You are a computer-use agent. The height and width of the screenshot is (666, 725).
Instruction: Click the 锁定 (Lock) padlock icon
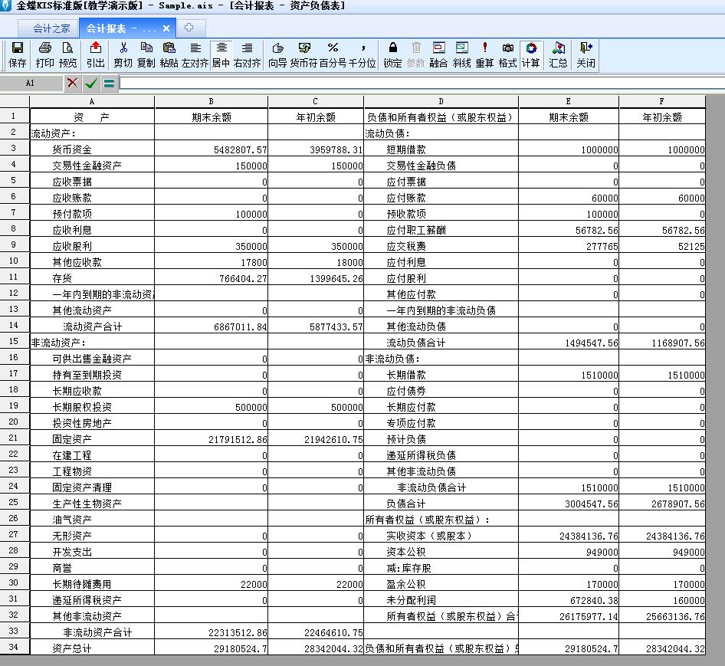(392, 54)
